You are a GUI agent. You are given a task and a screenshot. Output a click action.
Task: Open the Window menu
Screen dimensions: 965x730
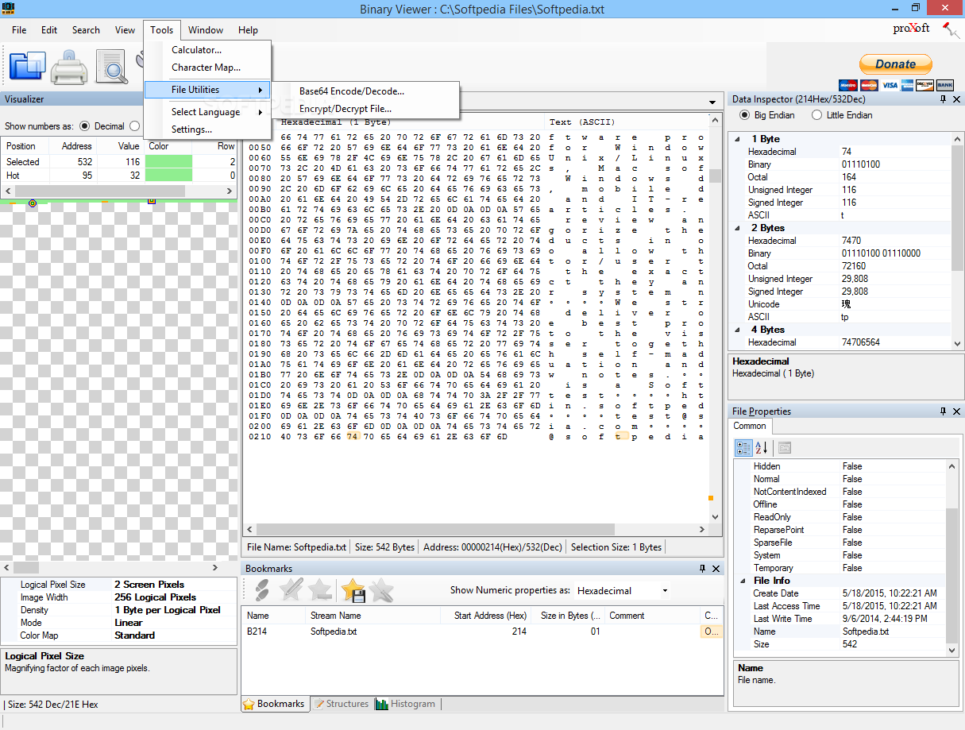coord(206,30)
